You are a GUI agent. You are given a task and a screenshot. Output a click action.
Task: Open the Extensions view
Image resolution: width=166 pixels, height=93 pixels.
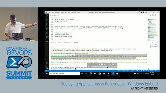click(47, 33)
